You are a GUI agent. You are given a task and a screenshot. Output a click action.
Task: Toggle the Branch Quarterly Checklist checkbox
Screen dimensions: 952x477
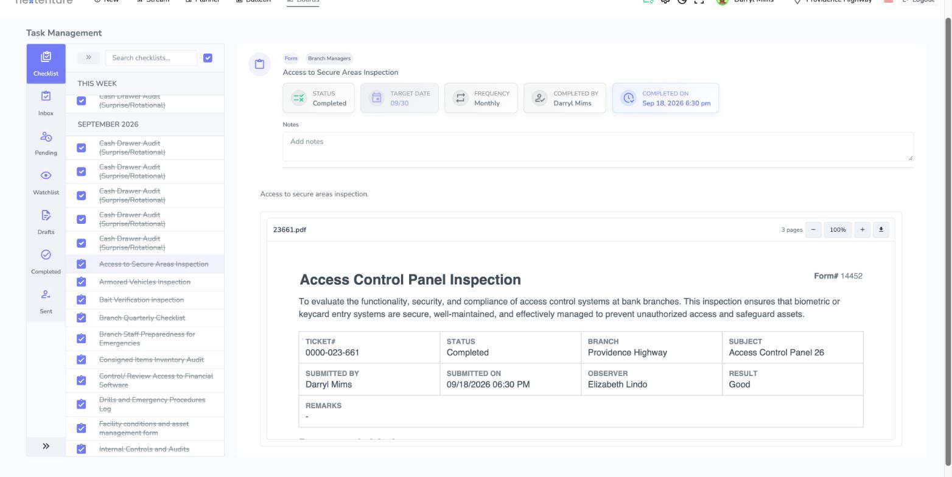[x=82, y=318]
